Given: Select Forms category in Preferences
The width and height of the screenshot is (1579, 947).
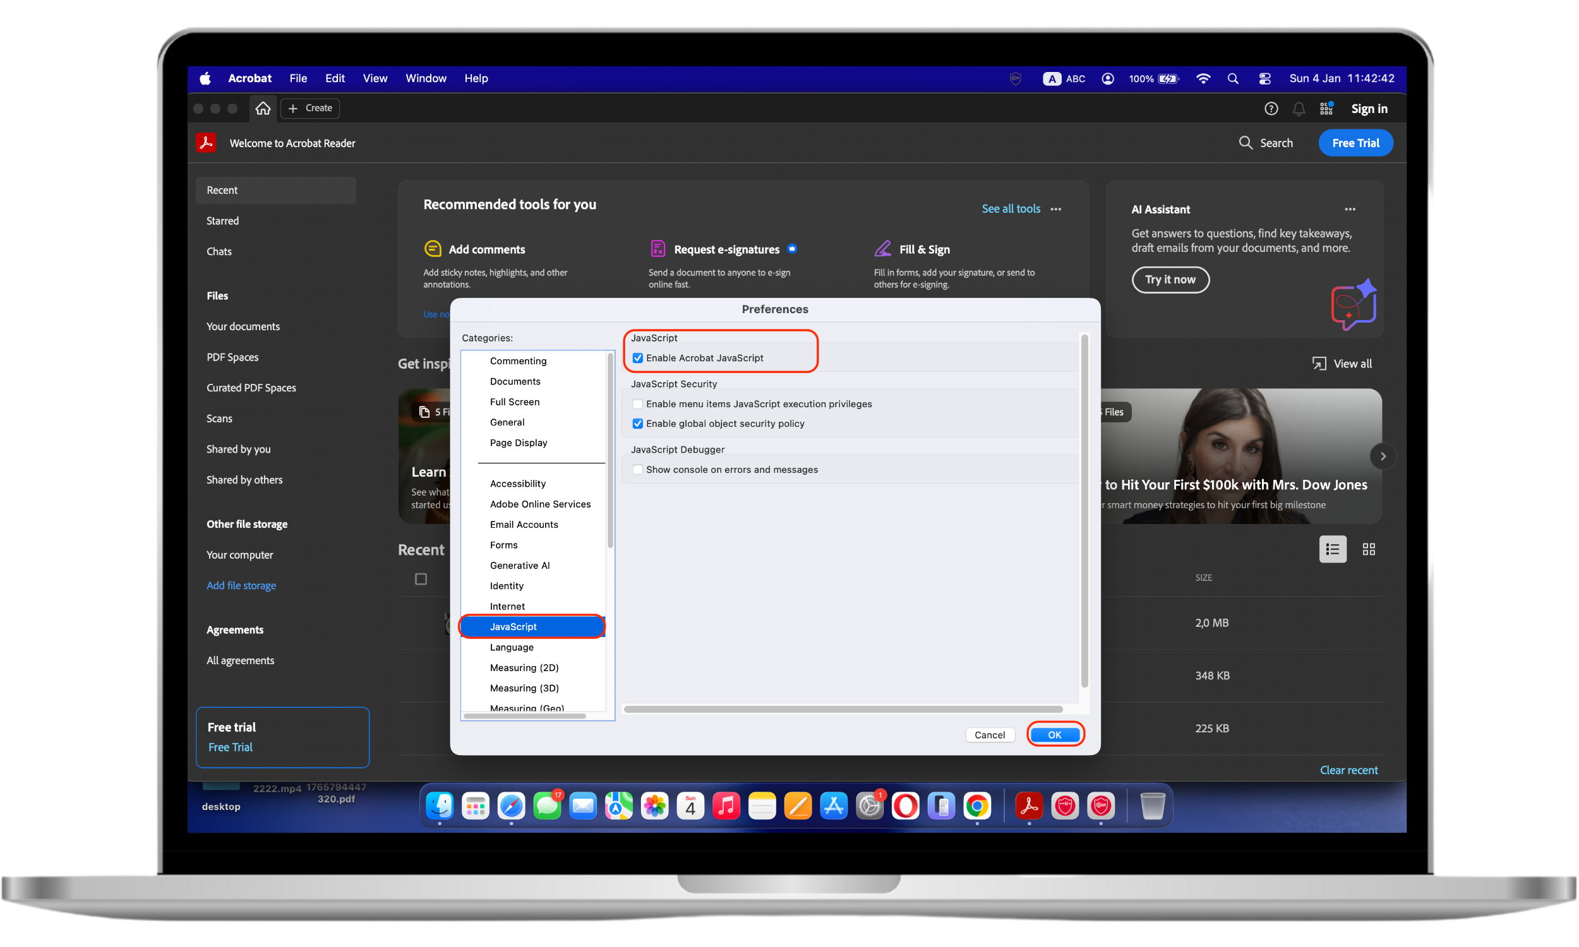Looking at the screenshot, I should coord(503,545).
